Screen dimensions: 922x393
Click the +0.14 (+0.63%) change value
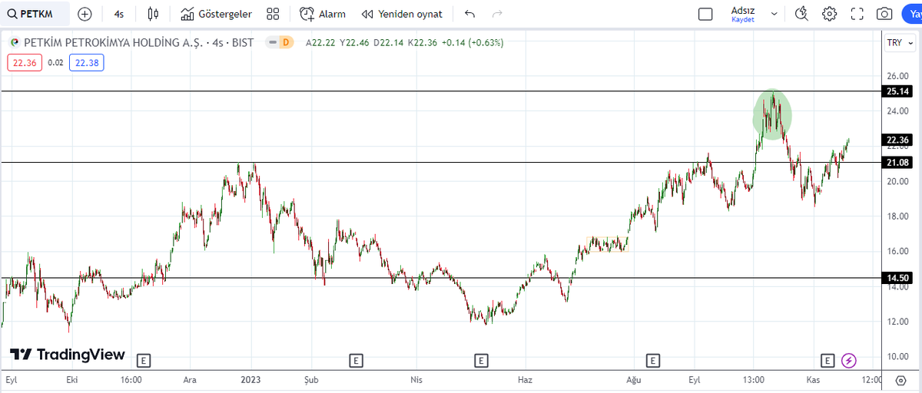(472, 43)
